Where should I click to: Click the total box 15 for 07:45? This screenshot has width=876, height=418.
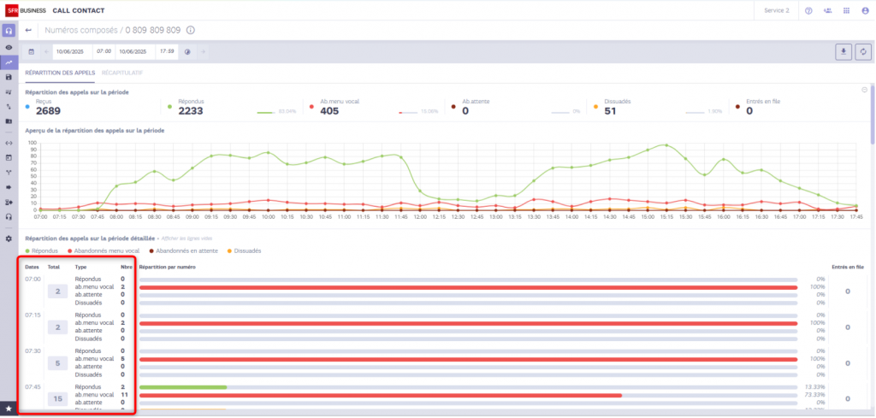click(x=57, y=398)
